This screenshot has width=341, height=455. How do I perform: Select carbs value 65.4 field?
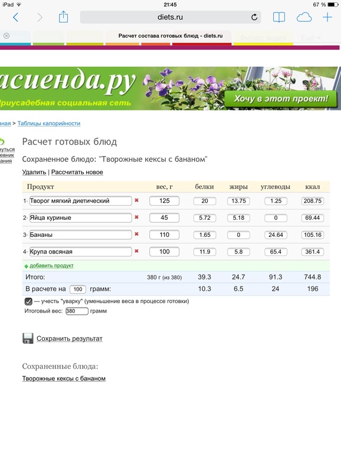[276, 252]
